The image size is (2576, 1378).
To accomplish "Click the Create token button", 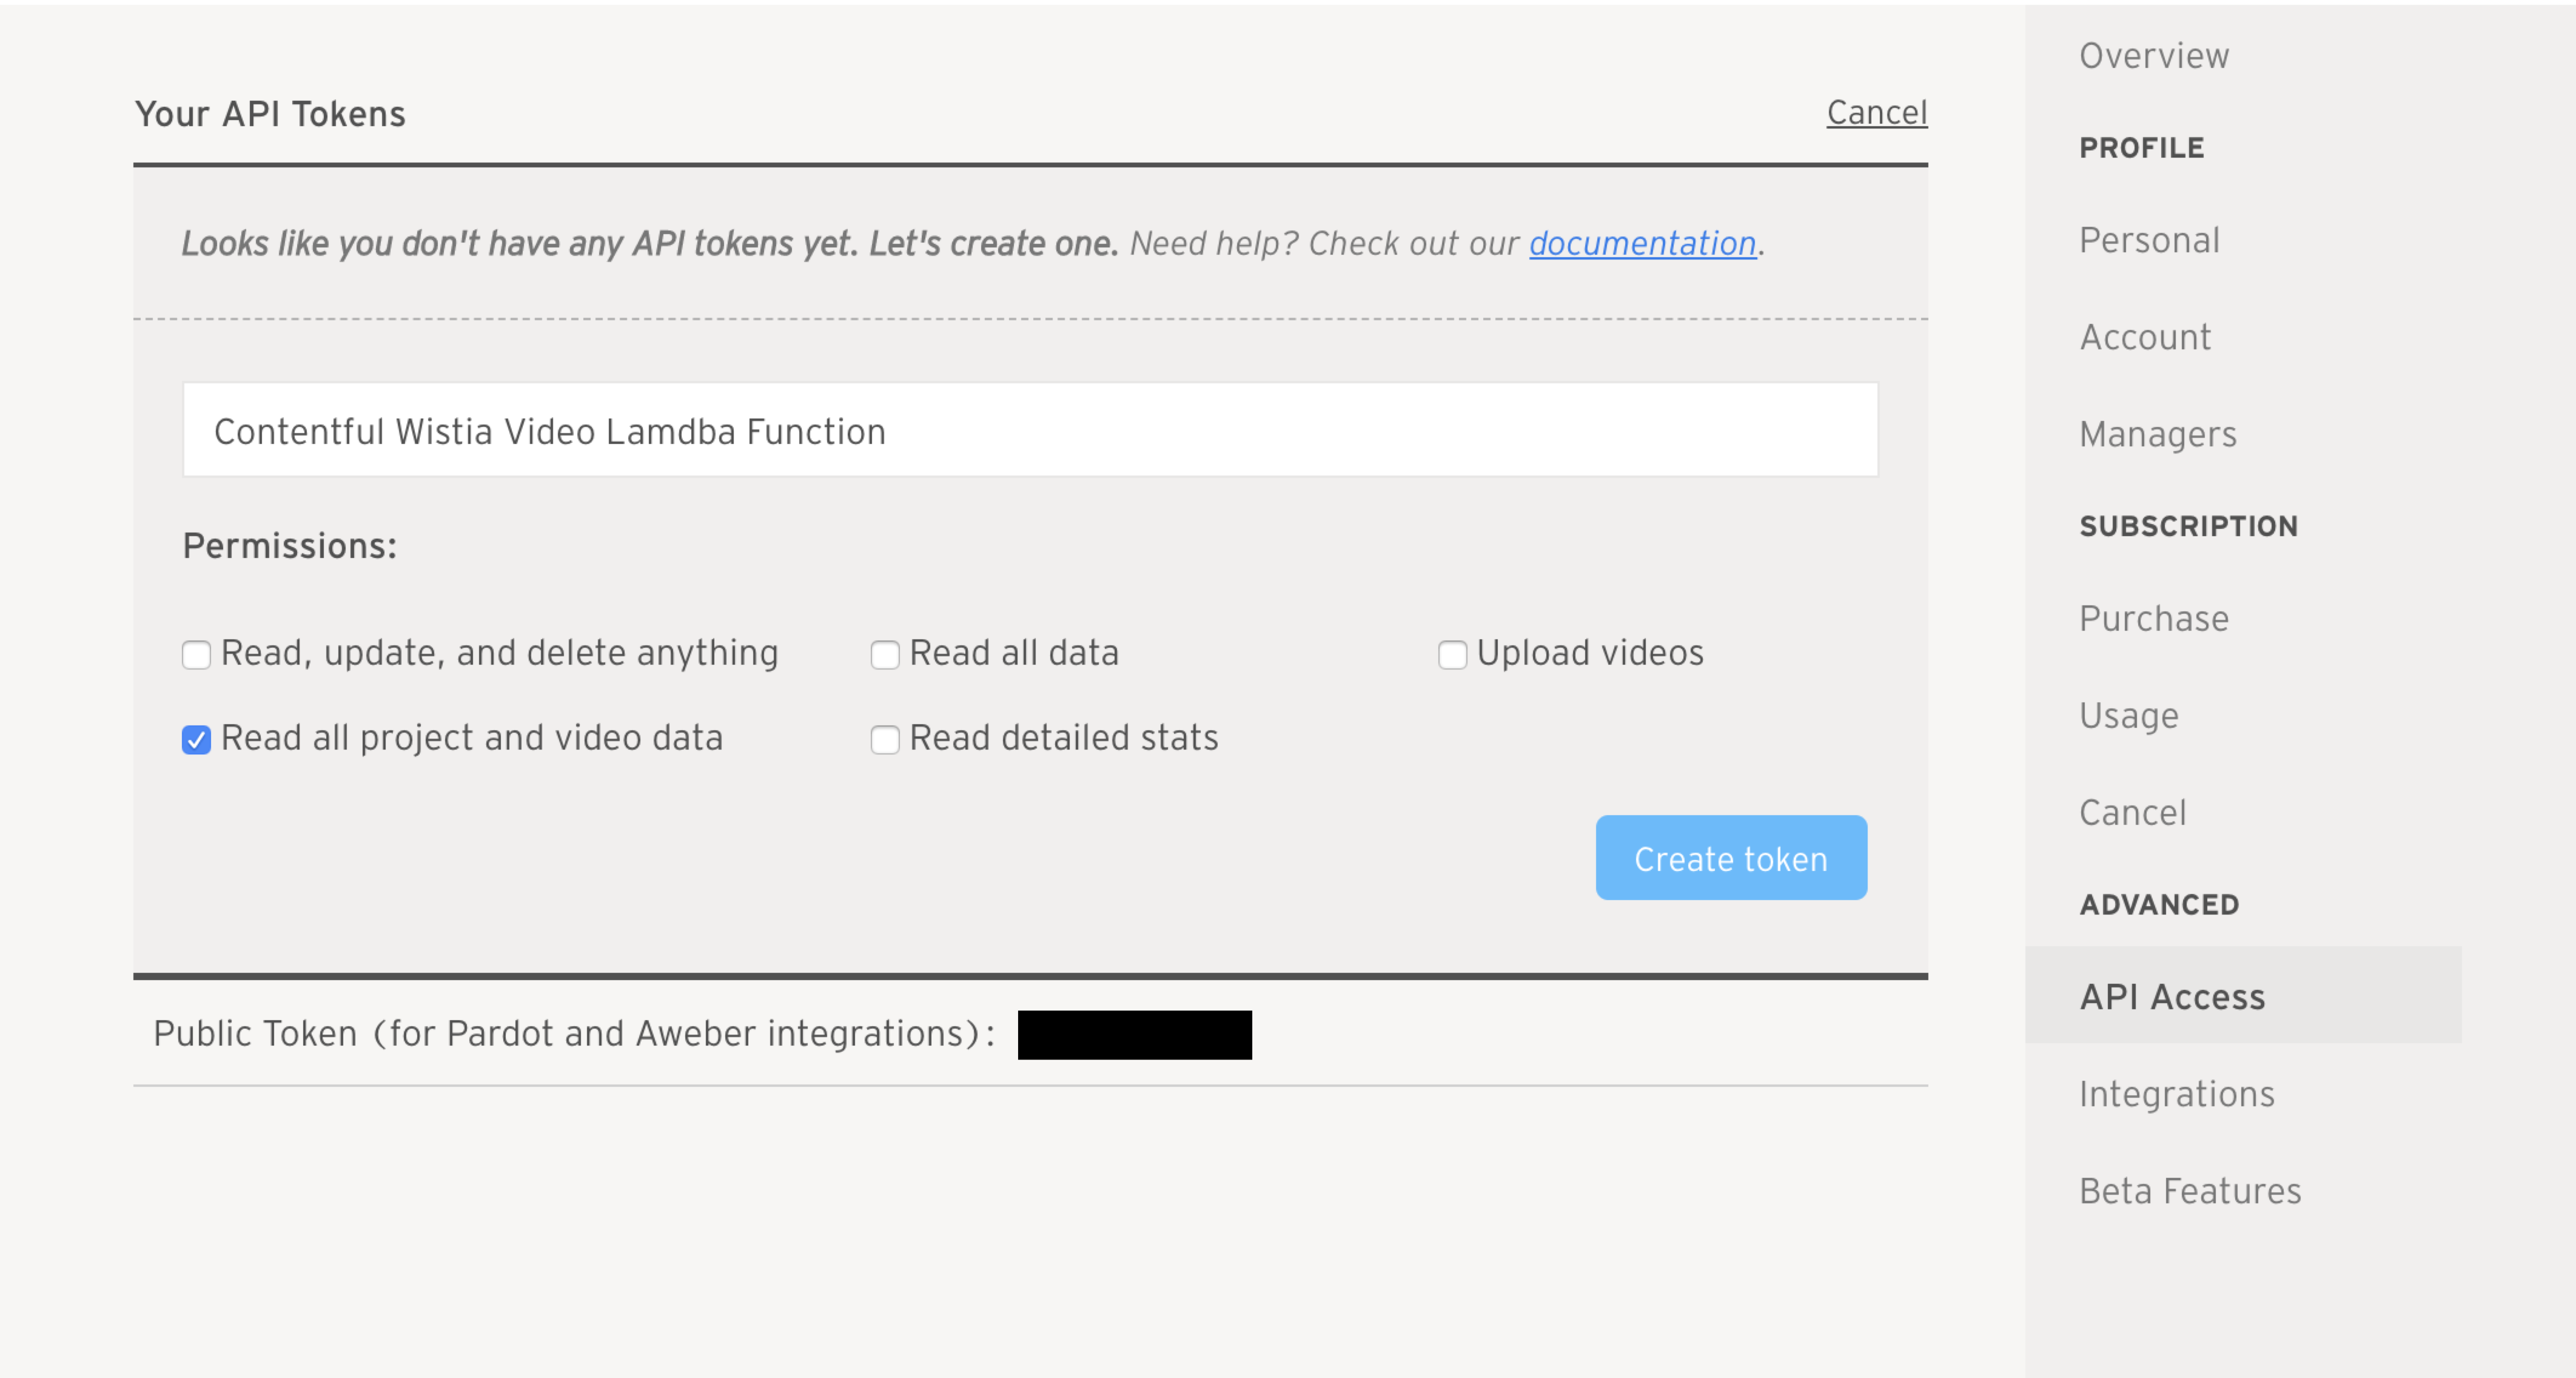I will tap(1730, 858).
